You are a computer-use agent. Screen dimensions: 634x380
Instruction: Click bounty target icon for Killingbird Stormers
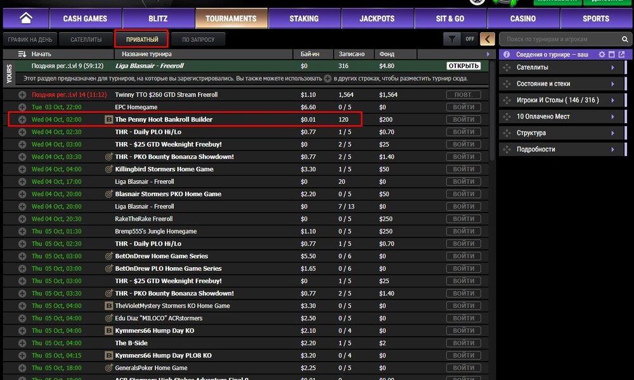click(x=108, y=169)
